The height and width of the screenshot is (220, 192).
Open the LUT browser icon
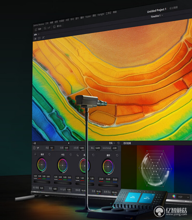tap(45, 28)
